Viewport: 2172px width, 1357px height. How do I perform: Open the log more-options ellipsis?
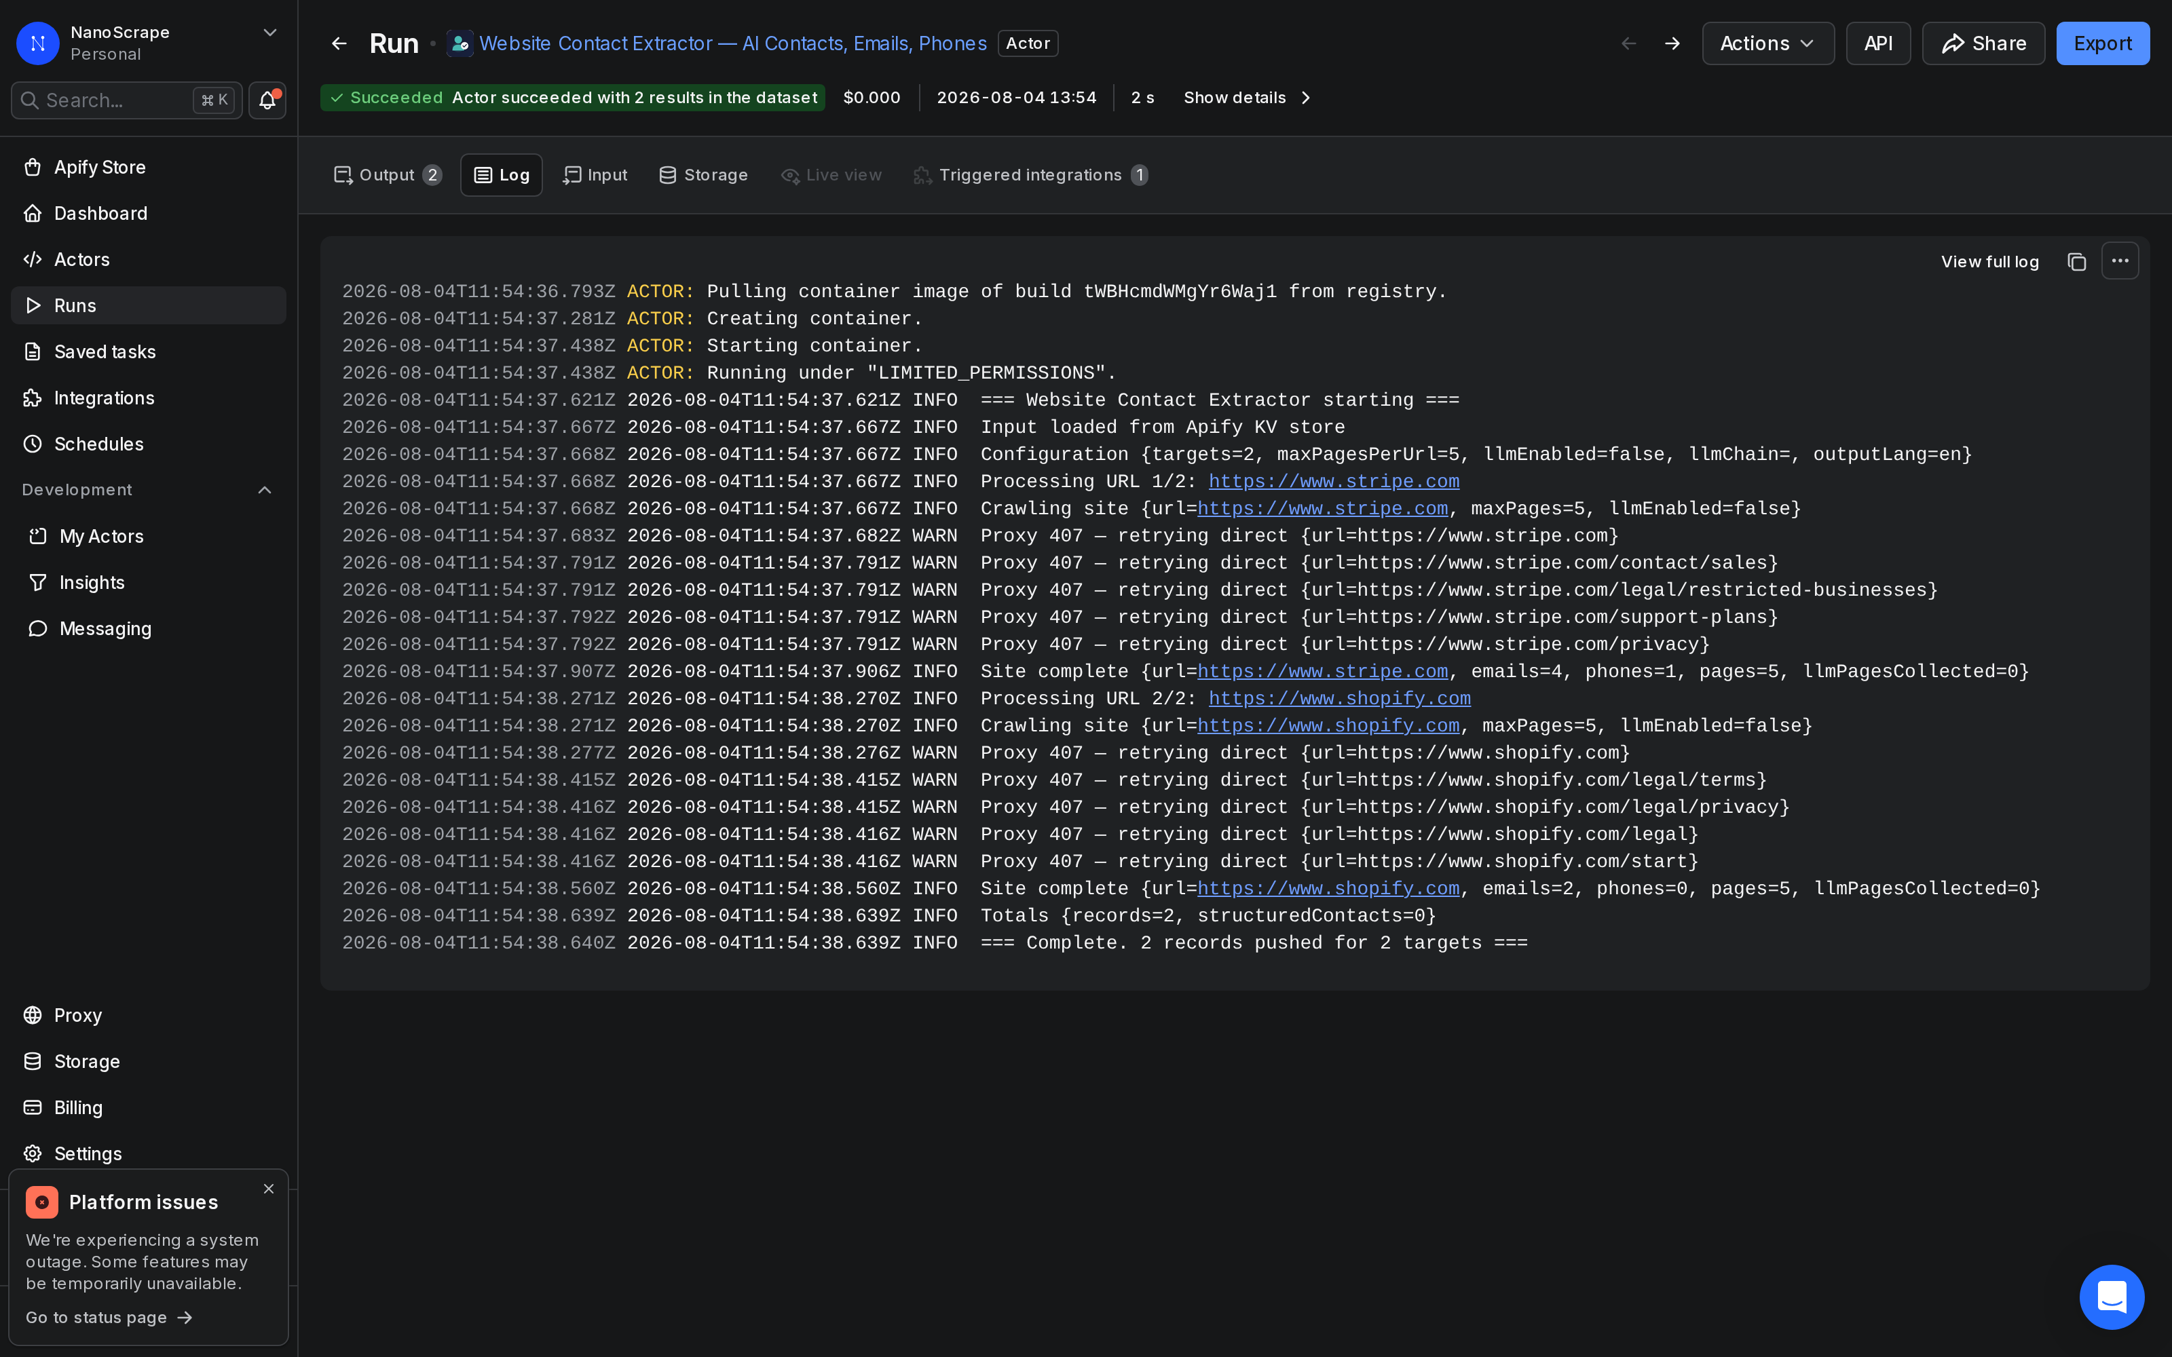2120,261
